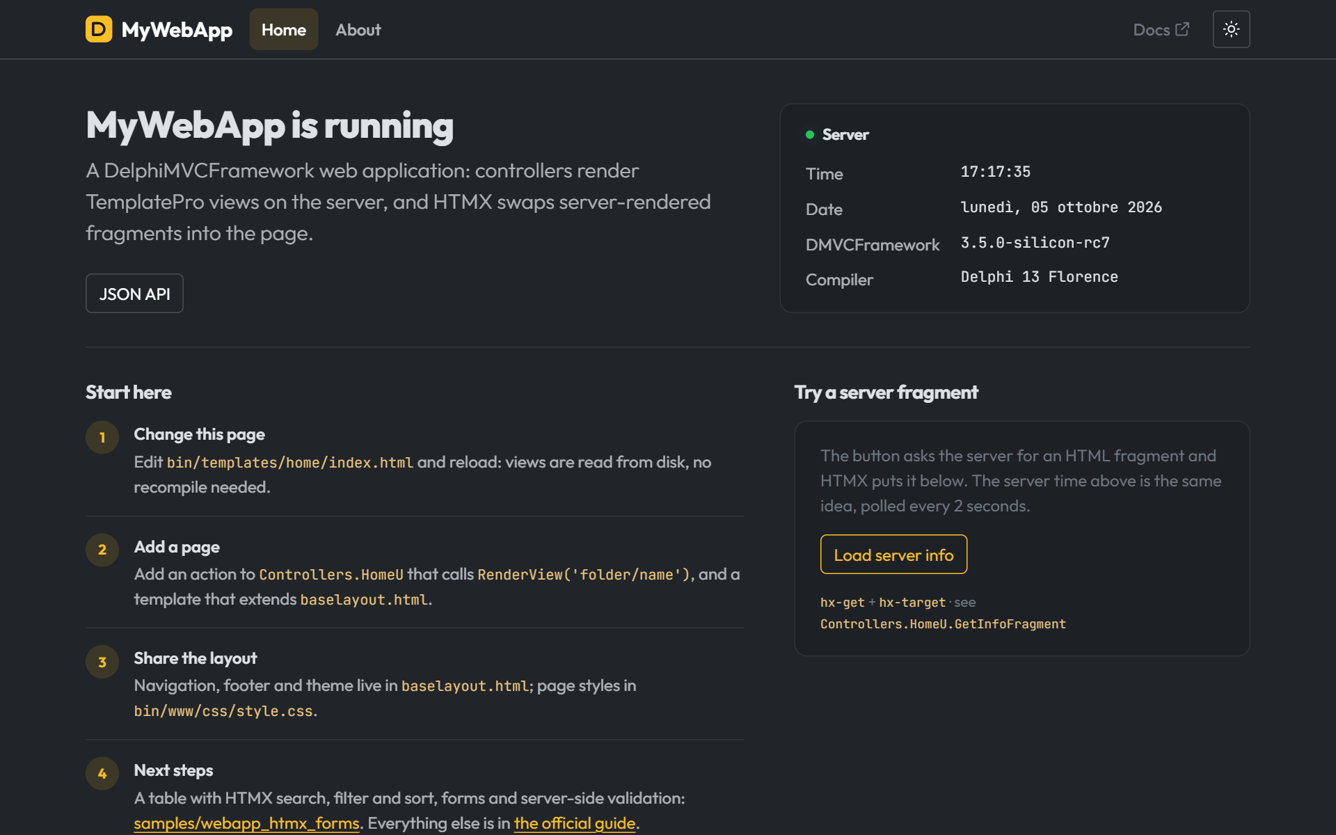The width and height of the screenshot is (1336, 835).
Task: Click Controllers.HomeU code in step 2
Action: click(x=331, y=575)
